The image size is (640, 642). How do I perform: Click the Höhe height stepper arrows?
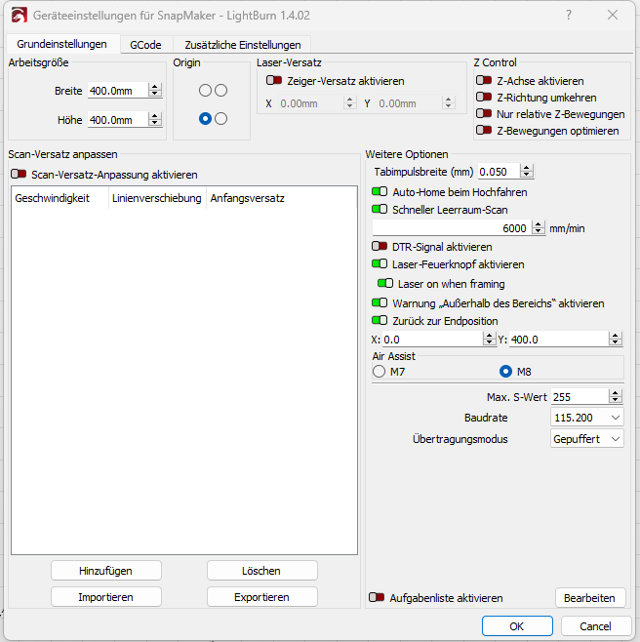(155, 120)
